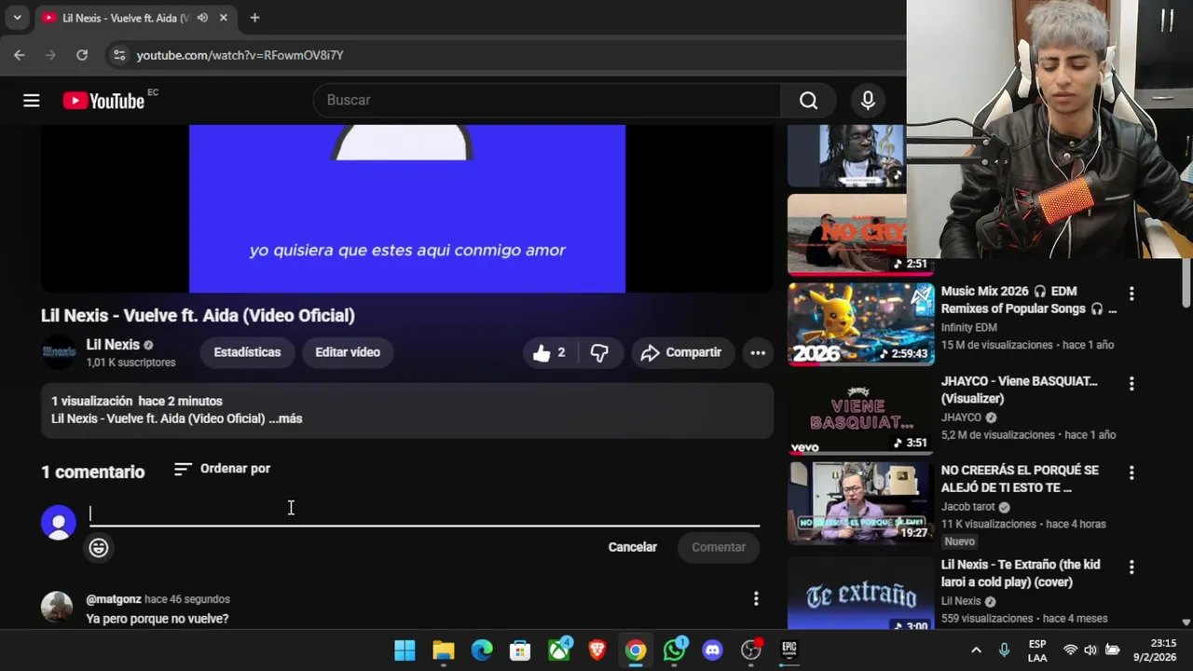Reload the page with refresh icon
The height and width of the screenshot is (671, 1193).
pos(82,55)
